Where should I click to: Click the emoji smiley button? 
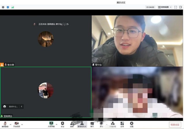click(5, 107)
